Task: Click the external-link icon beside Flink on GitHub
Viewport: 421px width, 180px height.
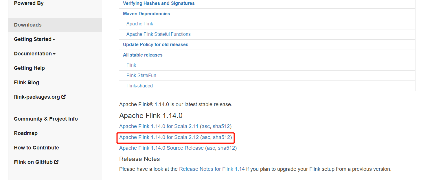Action: tap(56, 162)
